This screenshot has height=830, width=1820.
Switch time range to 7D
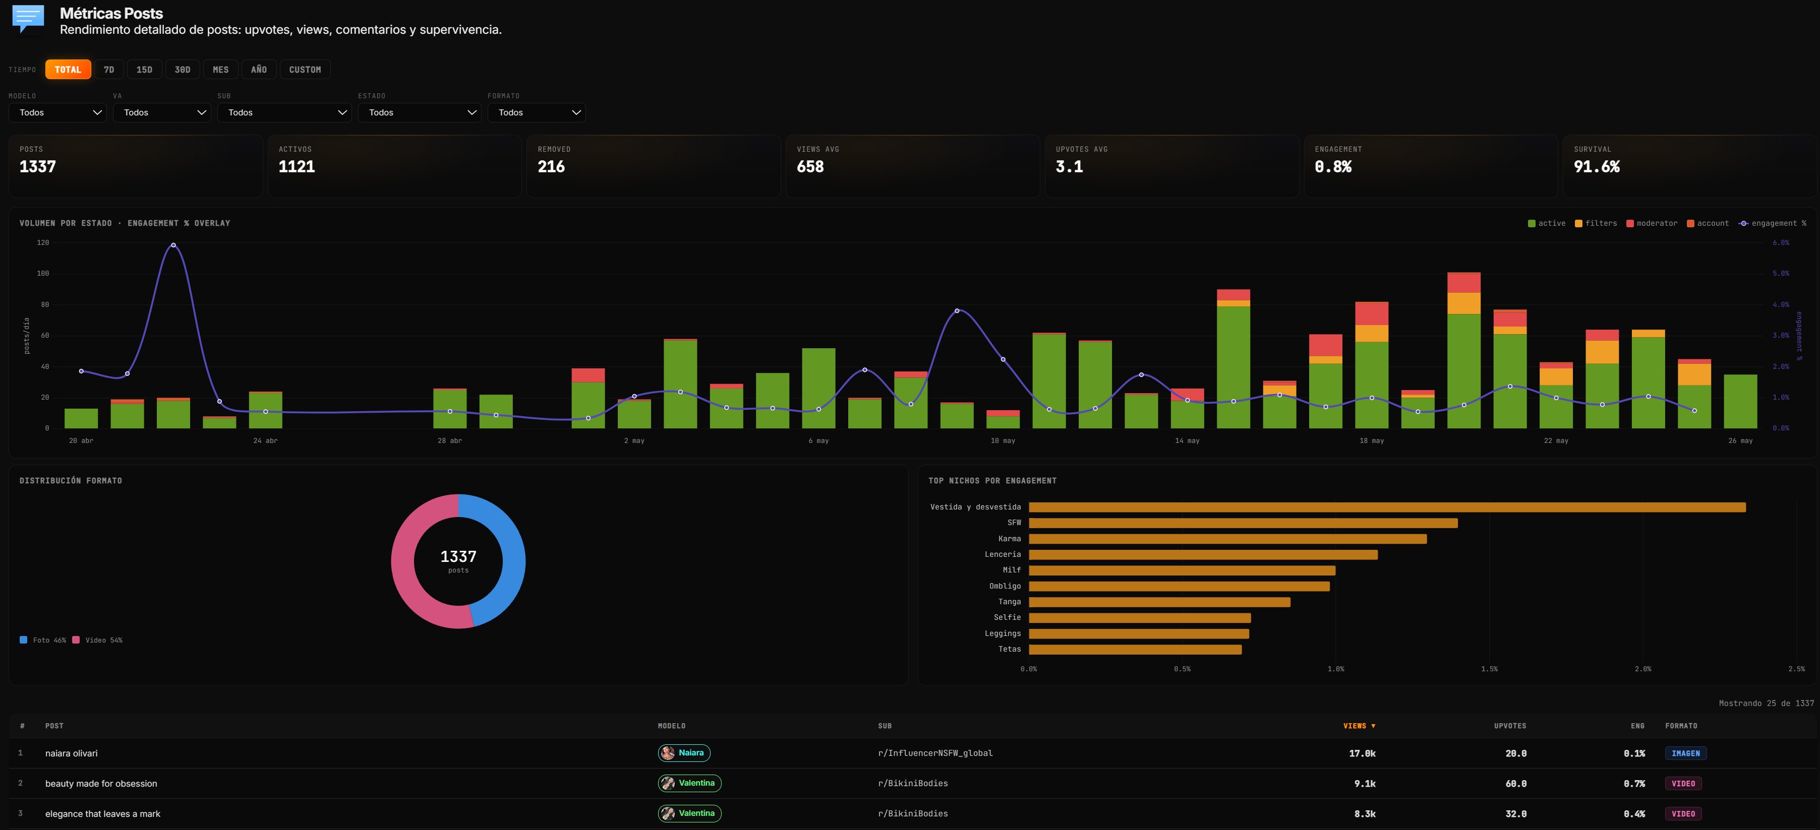(x=109, y=69)
